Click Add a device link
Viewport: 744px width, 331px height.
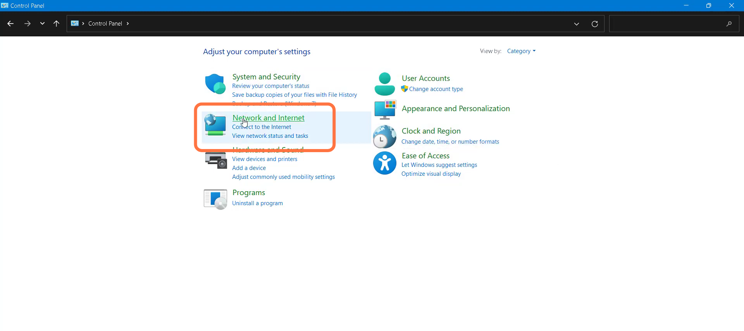click(x=249, y=168)
